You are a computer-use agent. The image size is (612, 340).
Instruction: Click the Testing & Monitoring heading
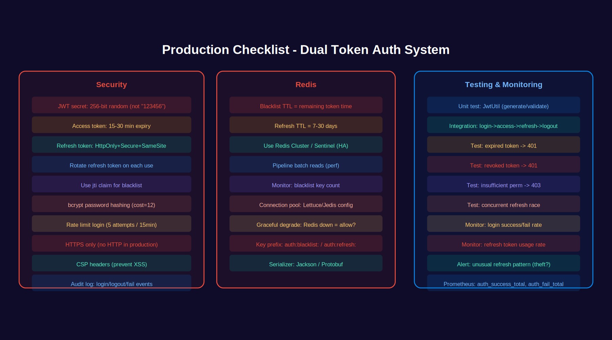pos(504,85)
